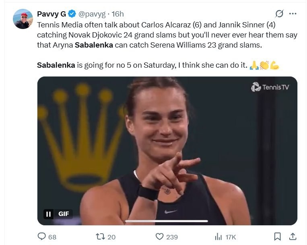Bookmark this tweet
The image size is (307, 245).
coord(277,237)
